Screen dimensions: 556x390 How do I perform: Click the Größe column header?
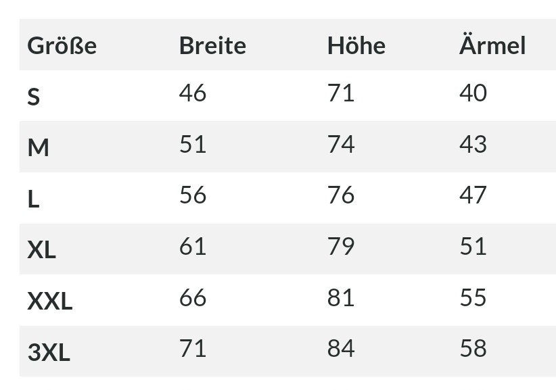tap(62, 46)
